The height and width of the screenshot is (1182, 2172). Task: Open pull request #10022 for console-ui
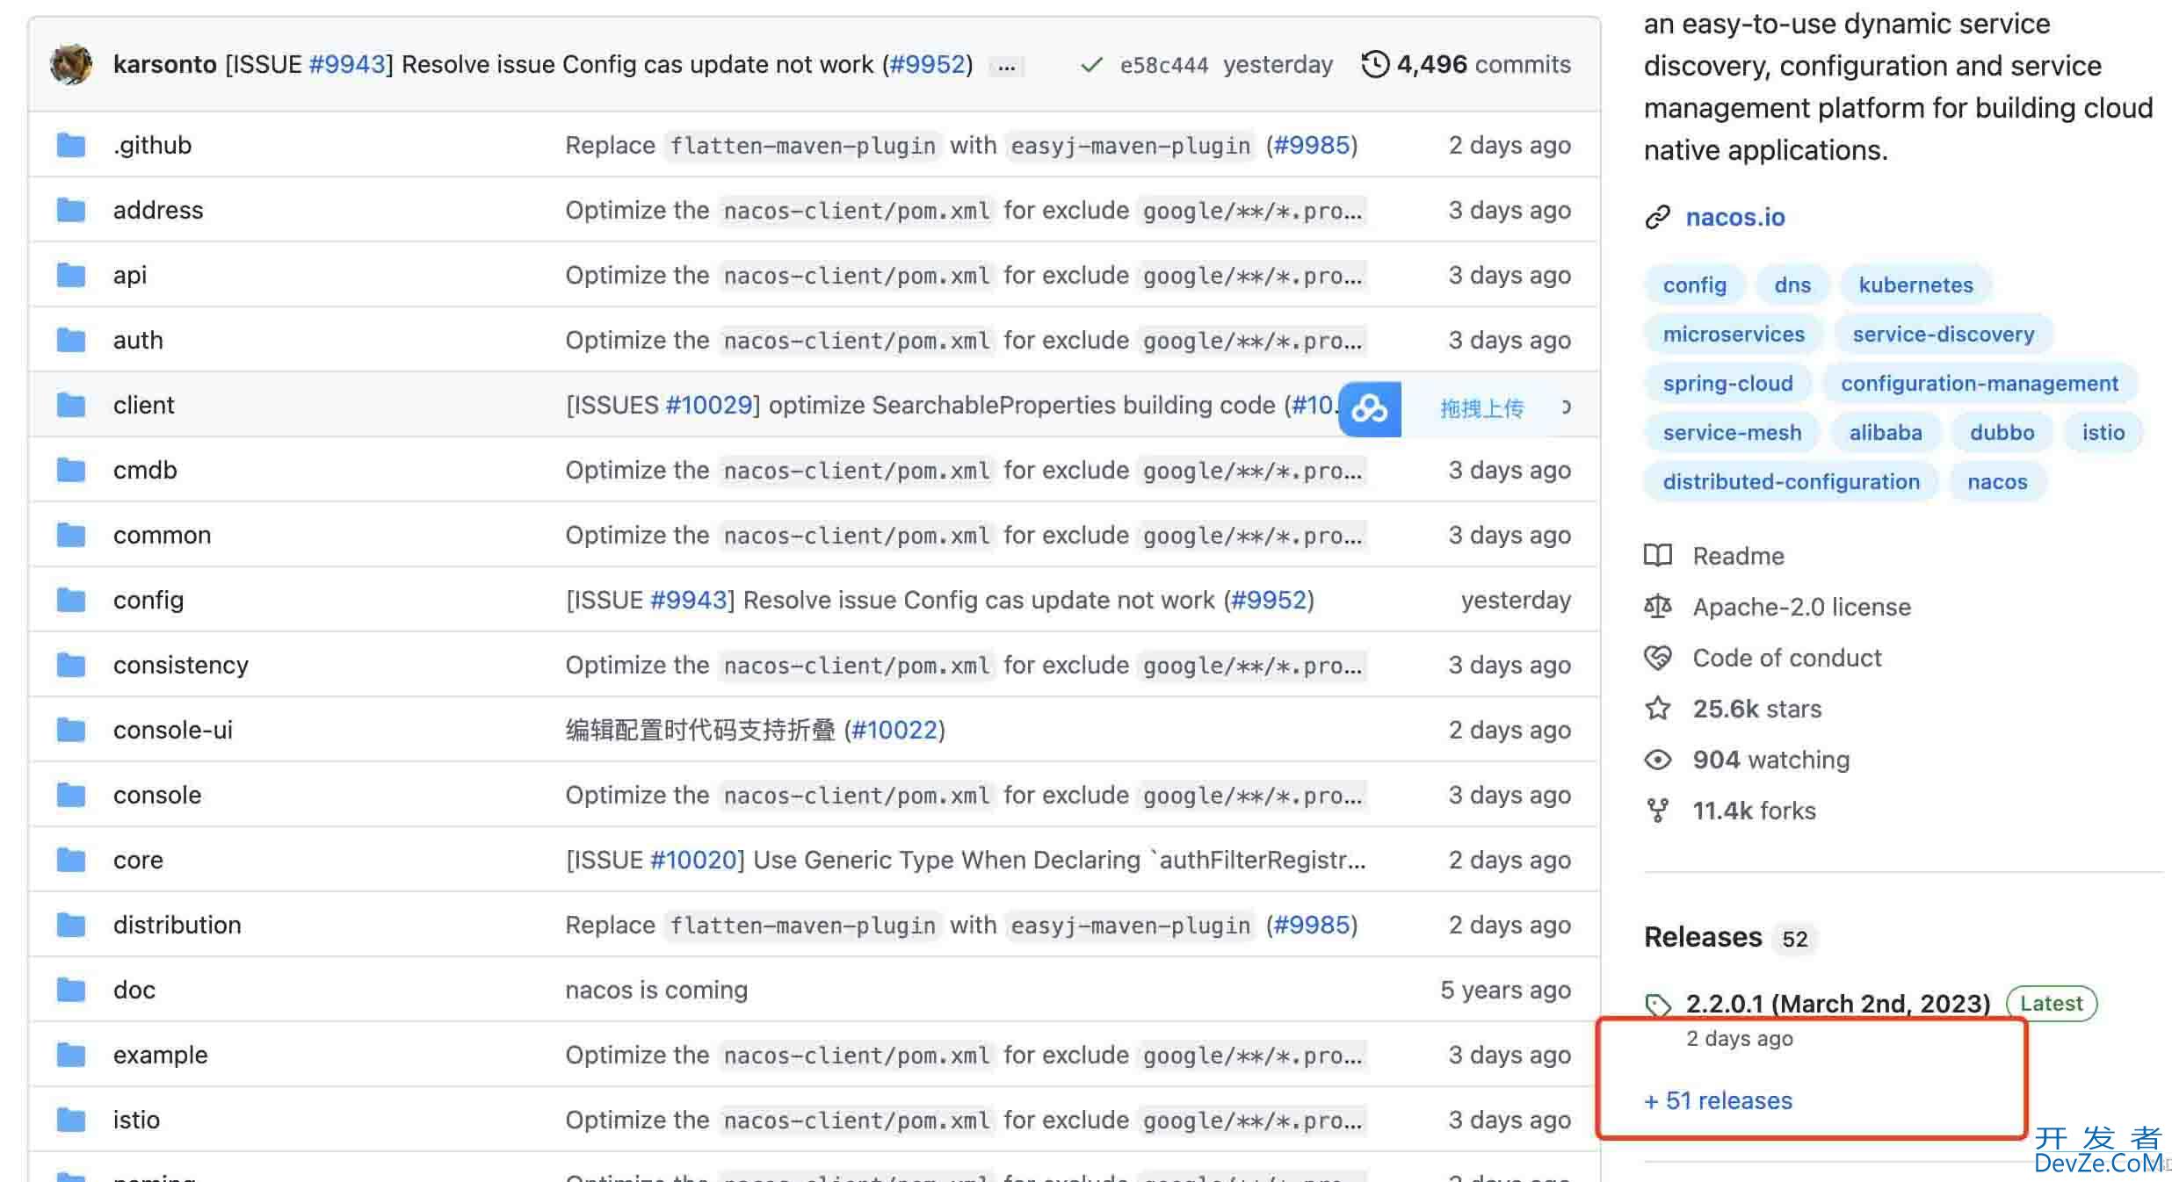(x=894, y=730)
